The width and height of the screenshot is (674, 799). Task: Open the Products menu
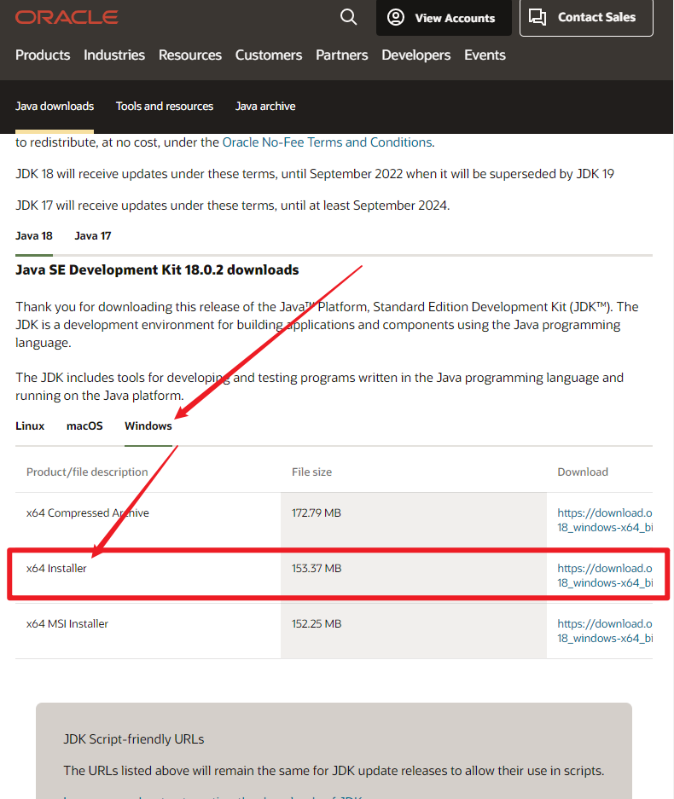pos(43,55)
